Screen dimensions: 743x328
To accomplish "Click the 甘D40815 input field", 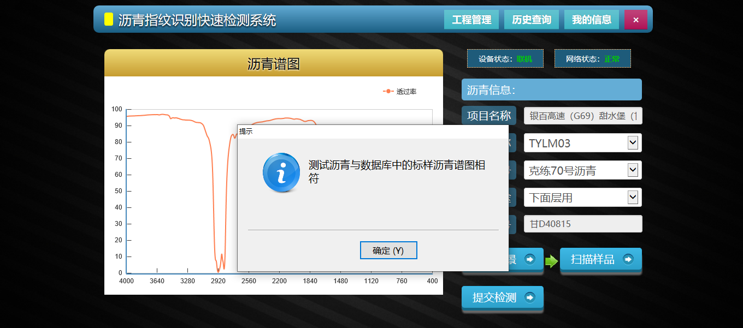I will click(582, 224).
